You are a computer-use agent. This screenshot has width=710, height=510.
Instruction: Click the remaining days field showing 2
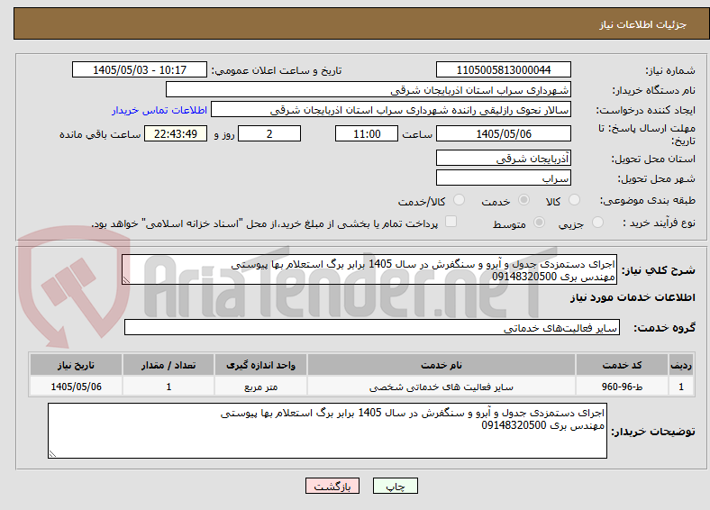coord(269,133)
